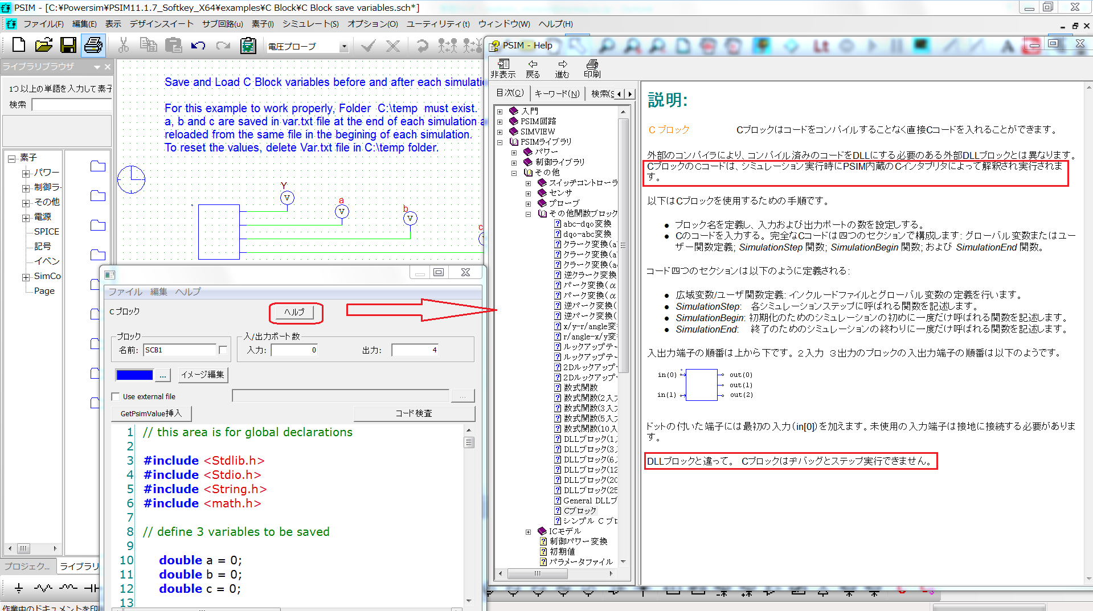1093x611 pixels.
Task: Click the New file icon in the toolbar
Action: (19, 46)
